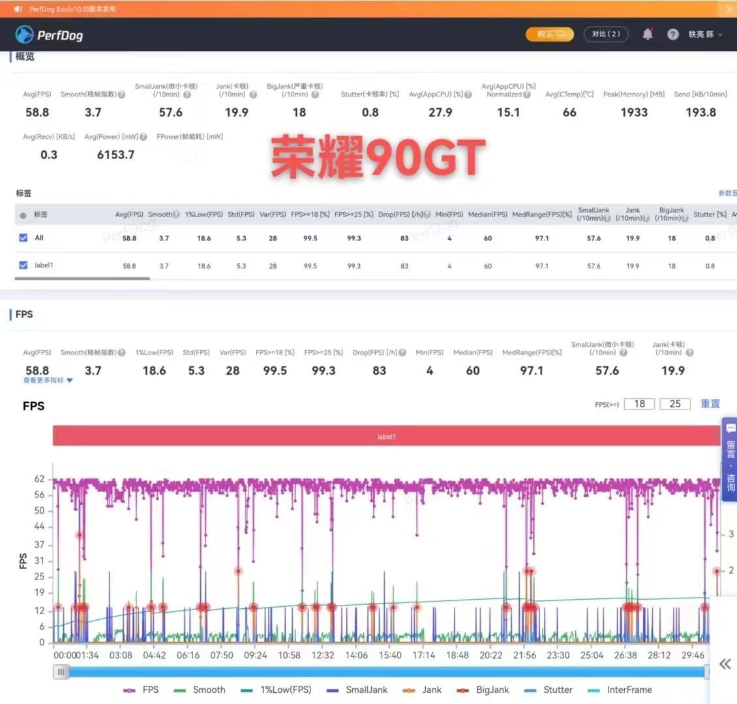Viewport: 737px width, 704px height.
Task: Click the 概览 overview section heading
Action: coord(25,57)
